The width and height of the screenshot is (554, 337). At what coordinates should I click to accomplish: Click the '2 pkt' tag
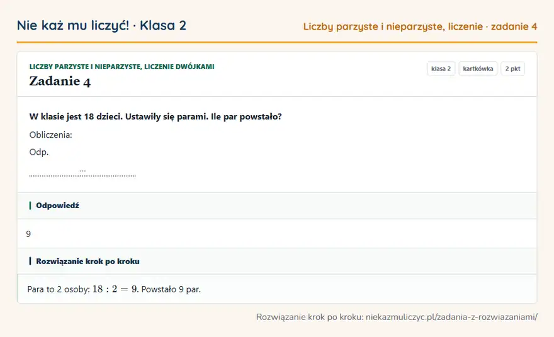pos(512,69)
